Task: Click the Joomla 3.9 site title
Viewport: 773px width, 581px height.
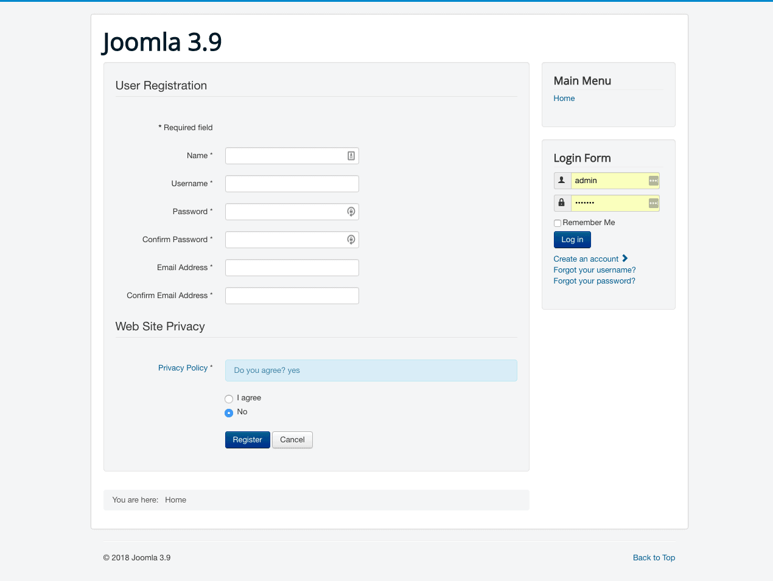Action: pyautogui.click(x=162, y=42)
